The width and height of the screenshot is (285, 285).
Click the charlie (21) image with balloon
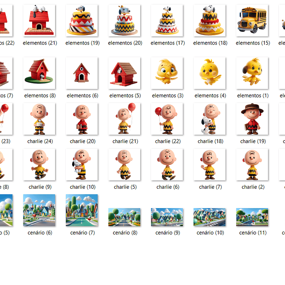click(124, 119)
